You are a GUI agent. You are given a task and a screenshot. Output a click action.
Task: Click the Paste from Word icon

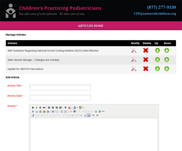(48, 112)
